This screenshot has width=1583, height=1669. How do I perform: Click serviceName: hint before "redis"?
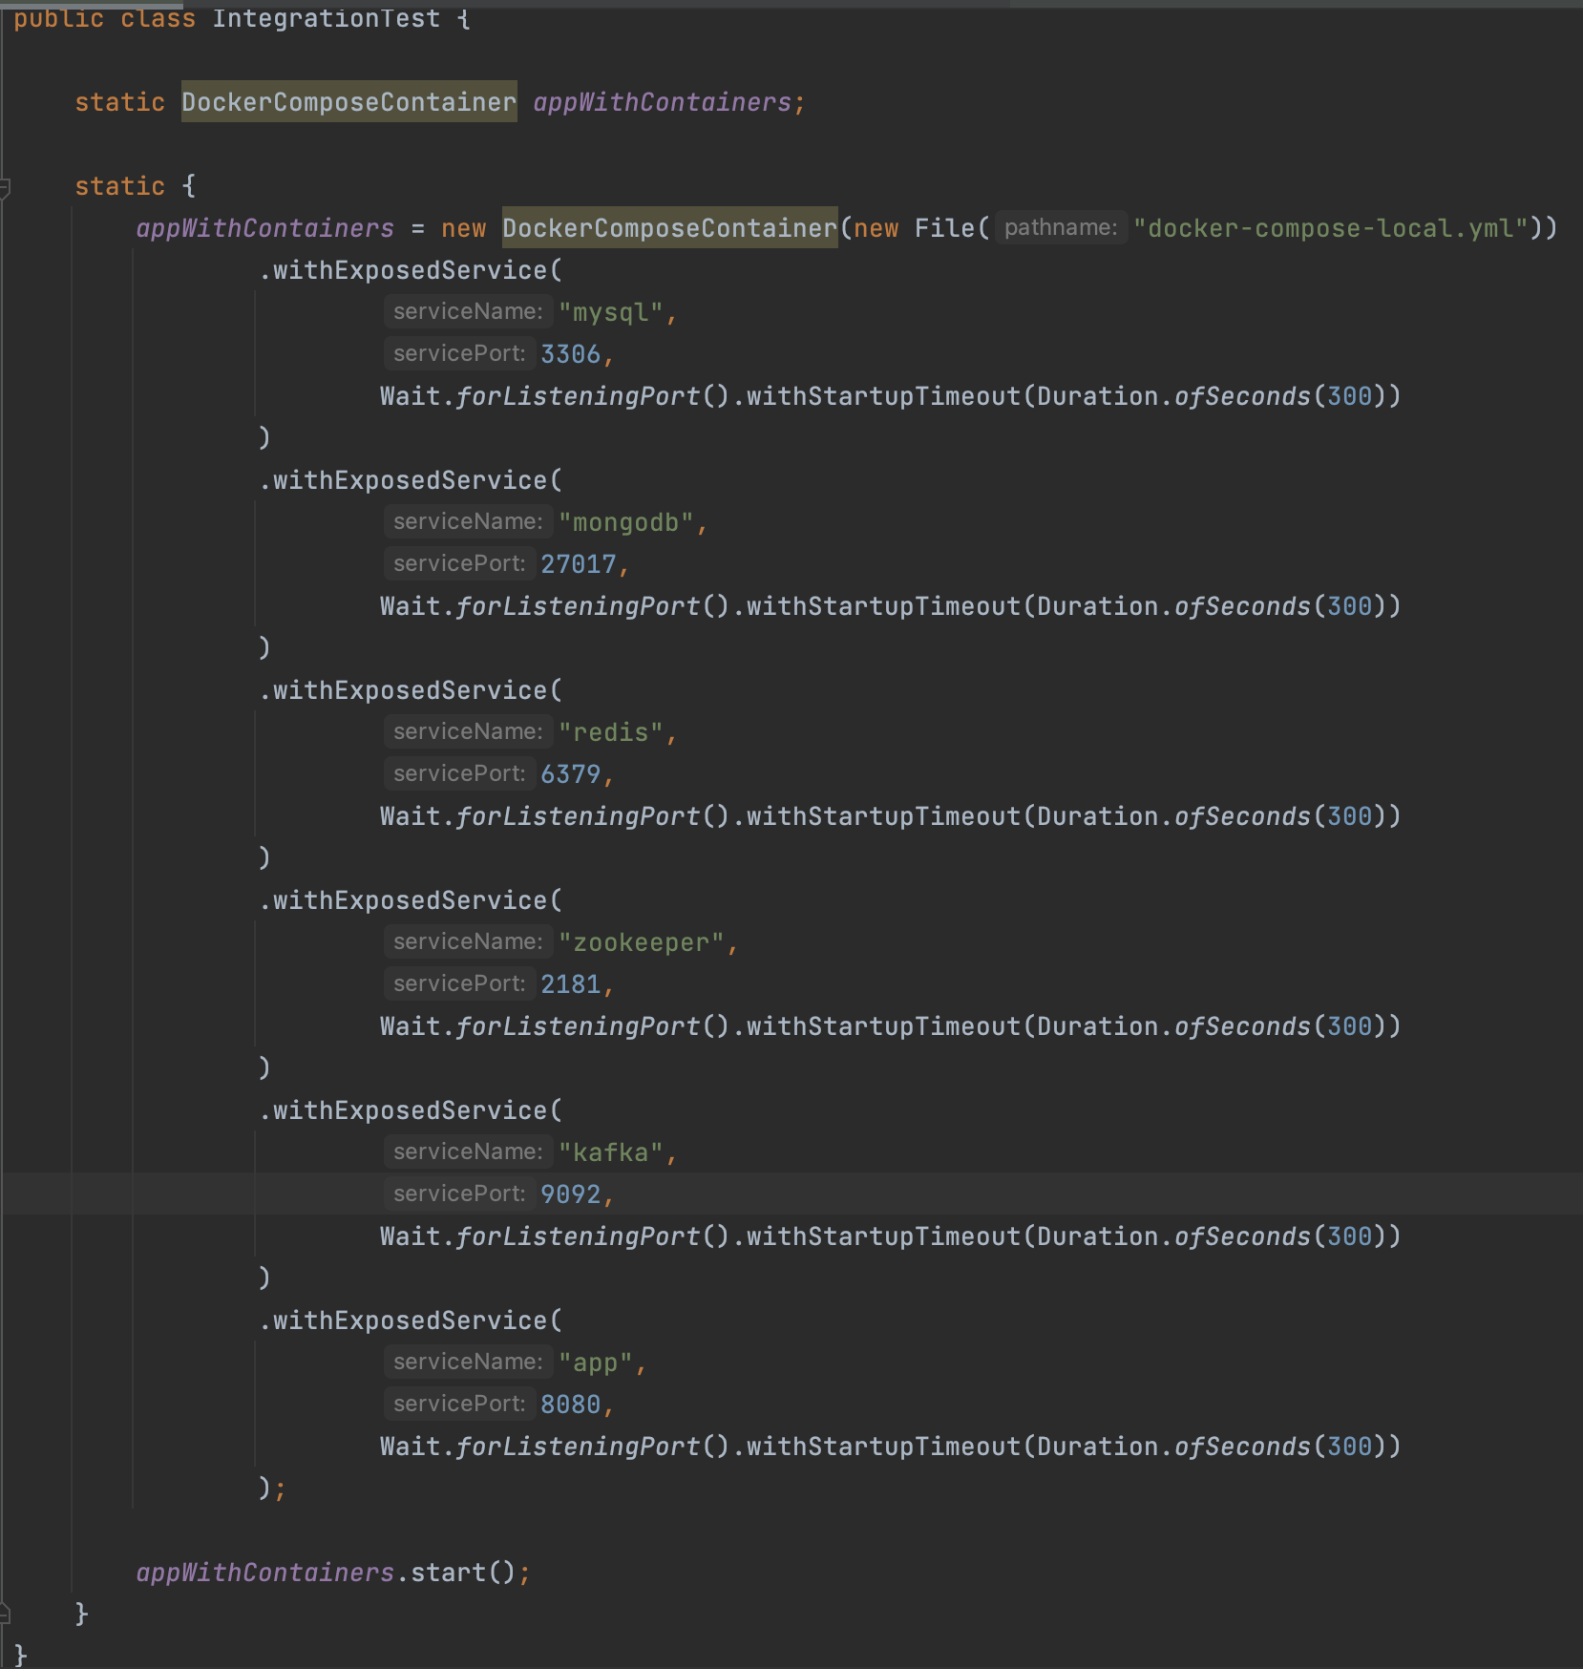click(x=468, y=731)
